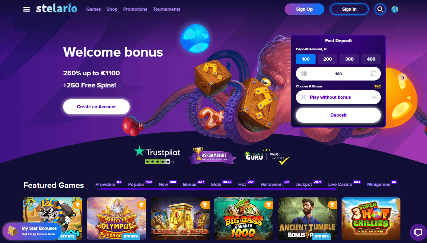427x243 pixels.
Task: Open the T&C link in Fast Deposit
Action: click(378, 86)
